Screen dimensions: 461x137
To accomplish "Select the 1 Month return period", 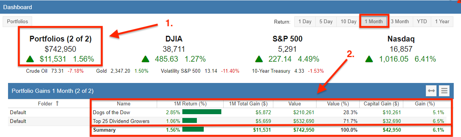I will tap(373, 22).
